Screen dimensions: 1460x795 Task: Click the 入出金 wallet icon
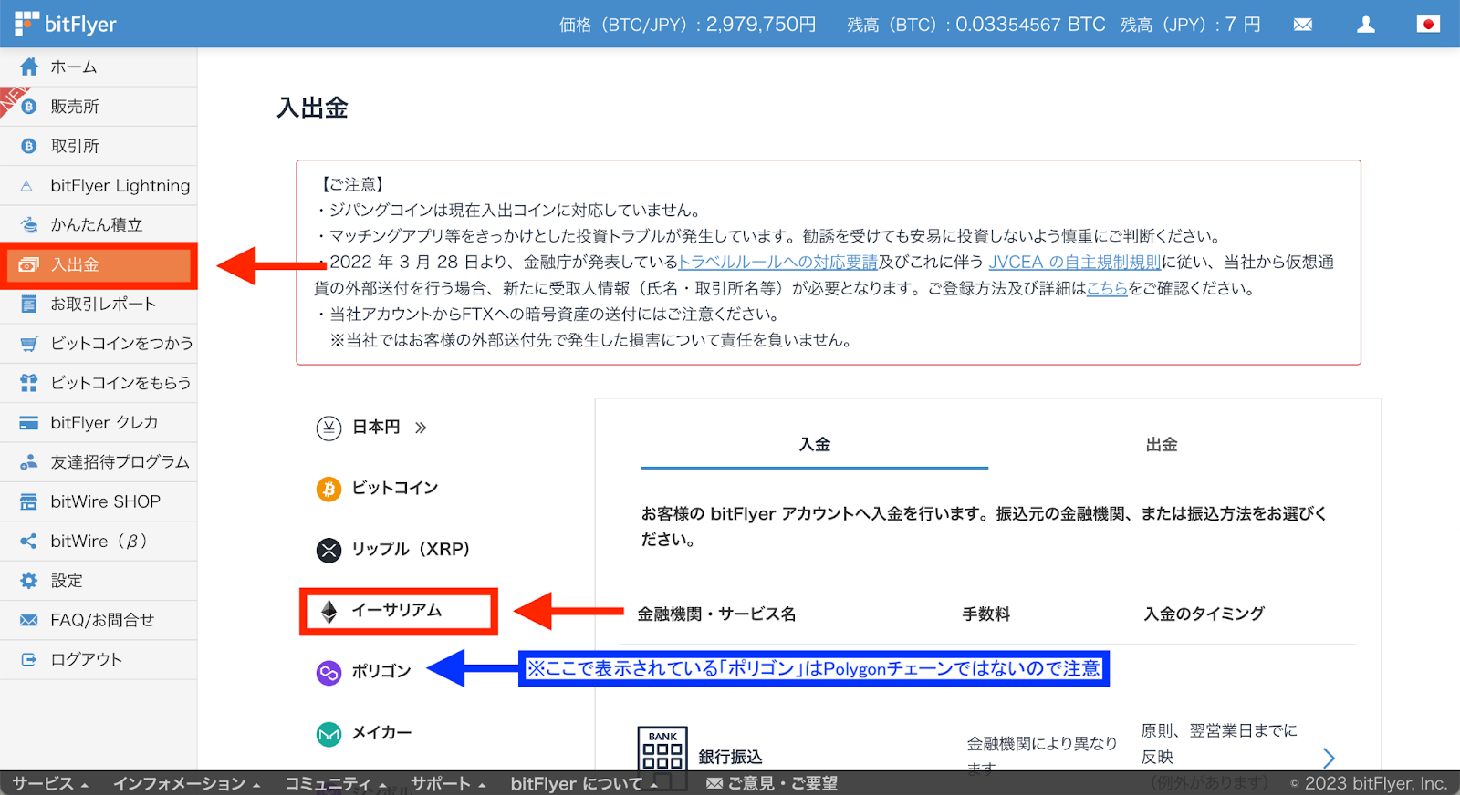pyautogui.click(x=29, y=264)
